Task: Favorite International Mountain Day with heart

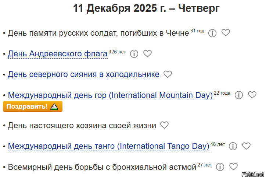Action: tap(252, 95)
